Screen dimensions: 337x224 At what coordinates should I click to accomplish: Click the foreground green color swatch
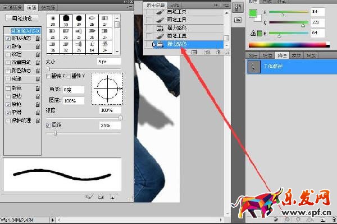pos(252,12)
